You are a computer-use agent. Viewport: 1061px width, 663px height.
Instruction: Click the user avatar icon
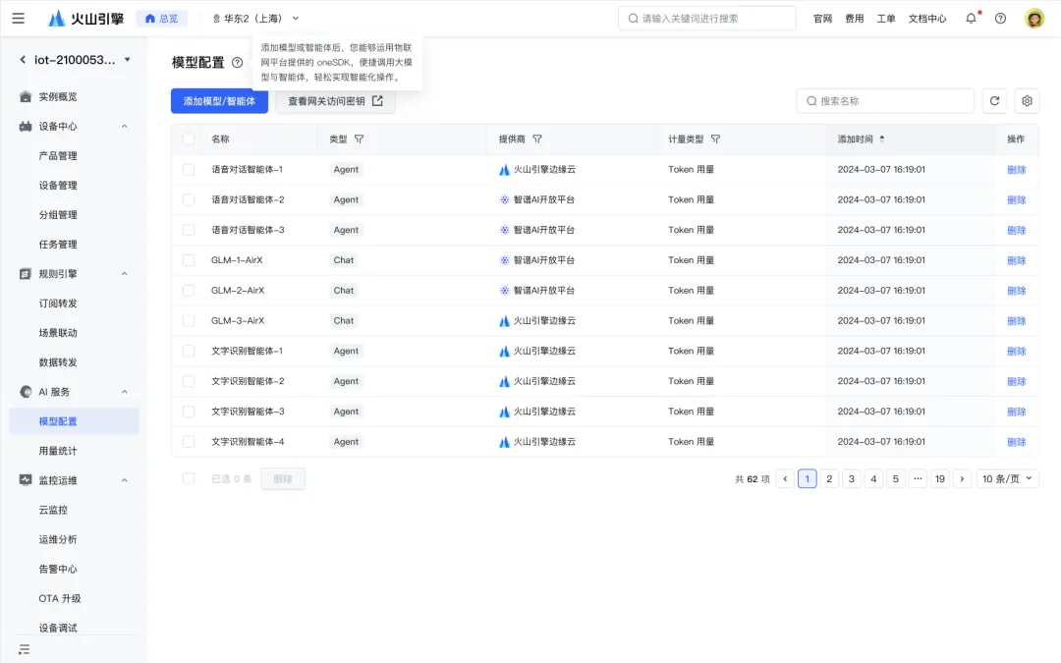1033,19
